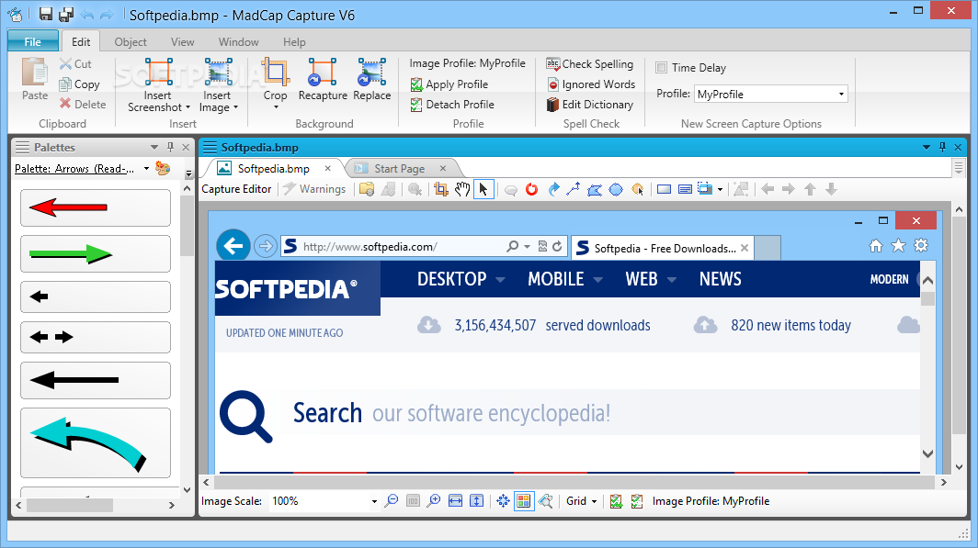Click the Edit Dictionary button
Viewport: 978px width, 548px height.
[x=590, y=104]
